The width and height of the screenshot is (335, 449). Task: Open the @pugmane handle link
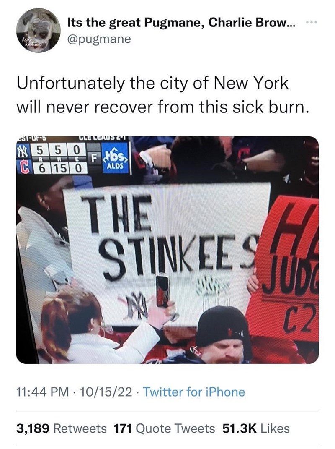pos(99,39)
